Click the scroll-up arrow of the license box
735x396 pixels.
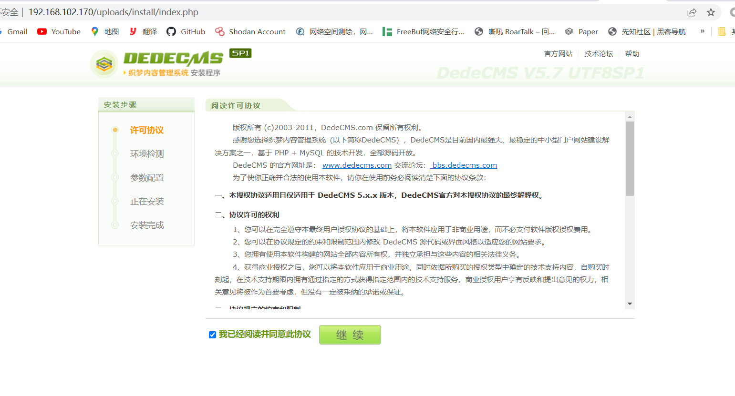630,117
